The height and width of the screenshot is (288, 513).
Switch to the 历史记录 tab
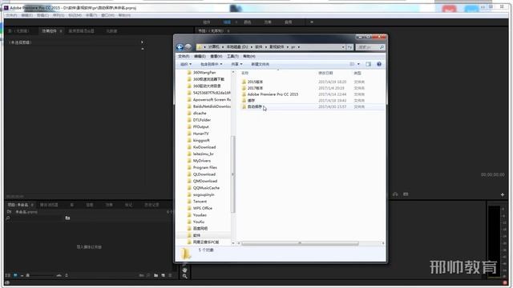(151, 205)
